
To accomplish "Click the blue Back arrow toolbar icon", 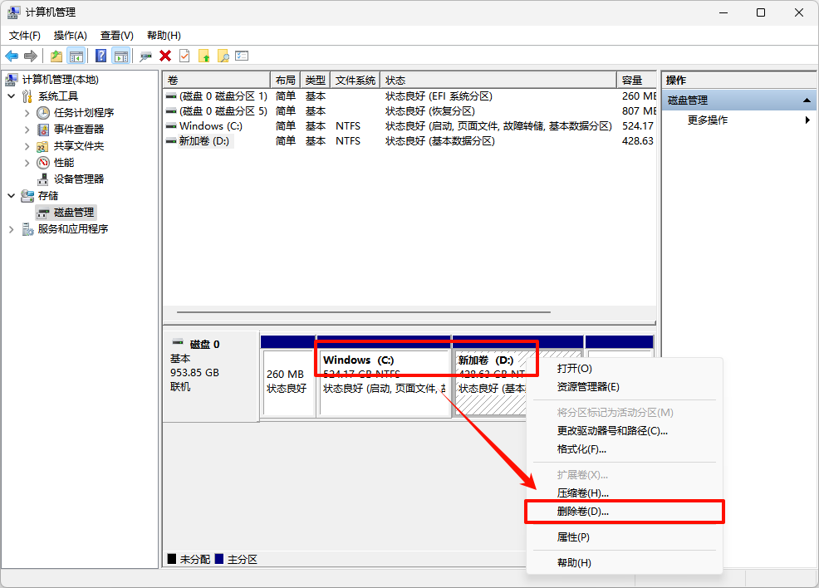I will click(12, 56).
